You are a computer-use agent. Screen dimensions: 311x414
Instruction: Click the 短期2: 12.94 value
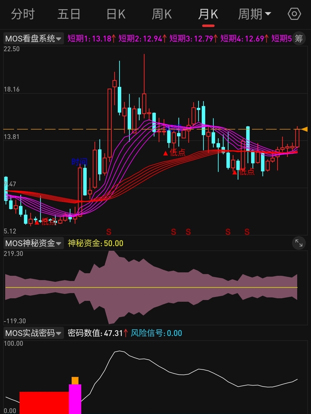(143, 38)
